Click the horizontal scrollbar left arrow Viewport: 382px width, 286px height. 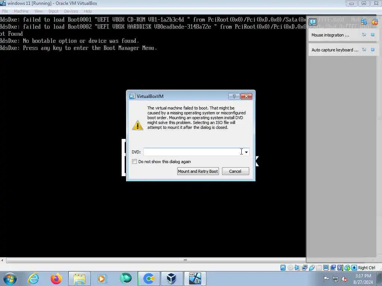pos(2,260)
